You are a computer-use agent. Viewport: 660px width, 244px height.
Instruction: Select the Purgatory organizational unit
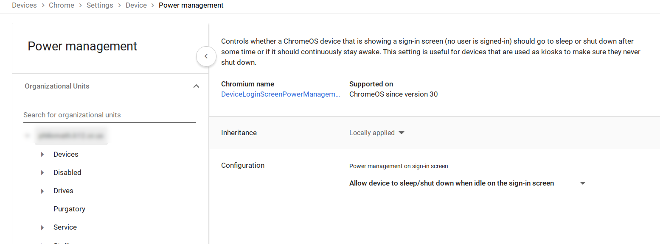point(69,209)
